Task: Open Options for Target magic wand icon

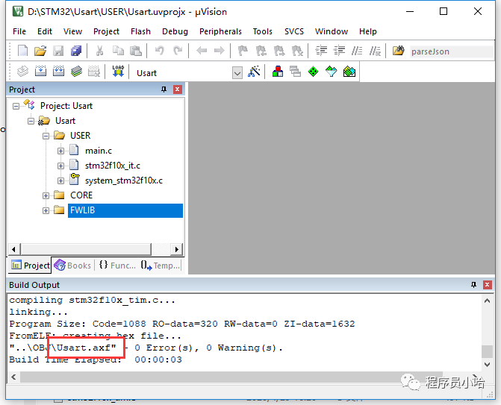Action: click(x=255, y=72)
